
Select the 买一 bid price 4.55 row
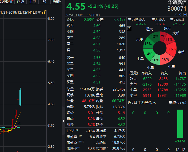point(95,58)
